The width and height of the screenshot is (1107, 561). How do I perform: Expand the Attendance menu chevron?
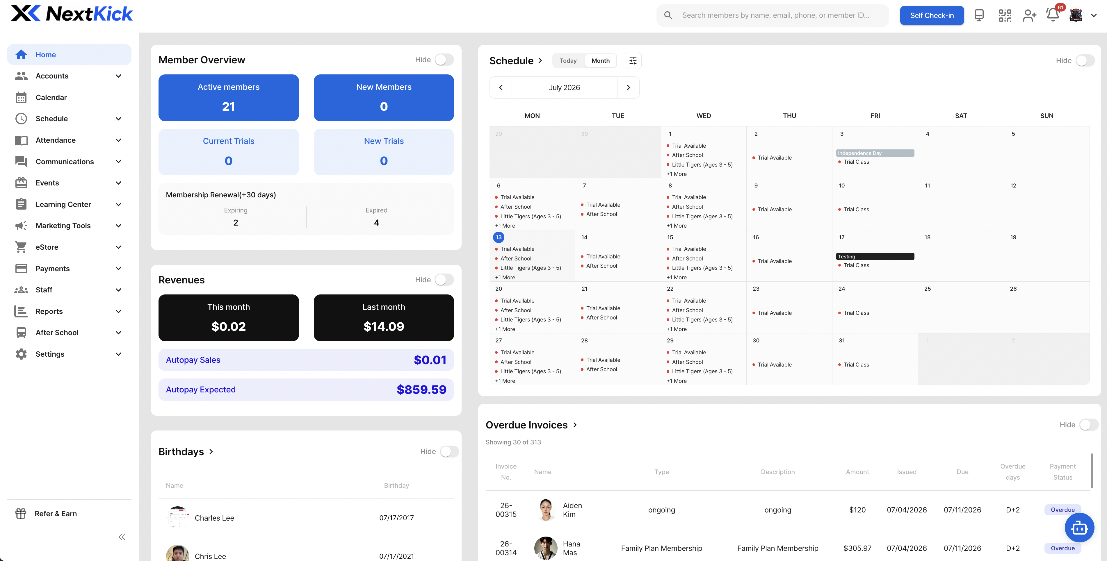coord(119,140)
